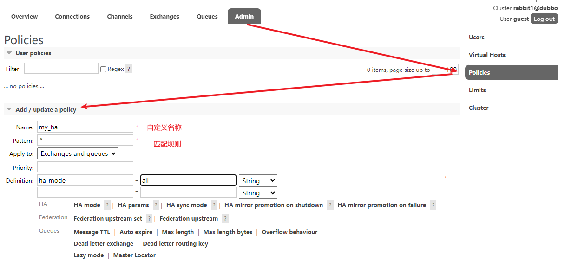565x261 pixels.
Task: Open help for Regex filter
Action: click(129, 69)
